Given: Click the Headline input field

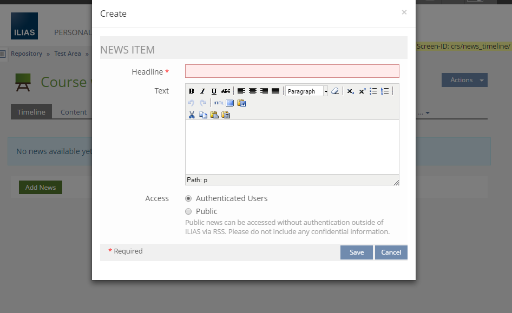Looking at the screenshot, I should 292,71.
